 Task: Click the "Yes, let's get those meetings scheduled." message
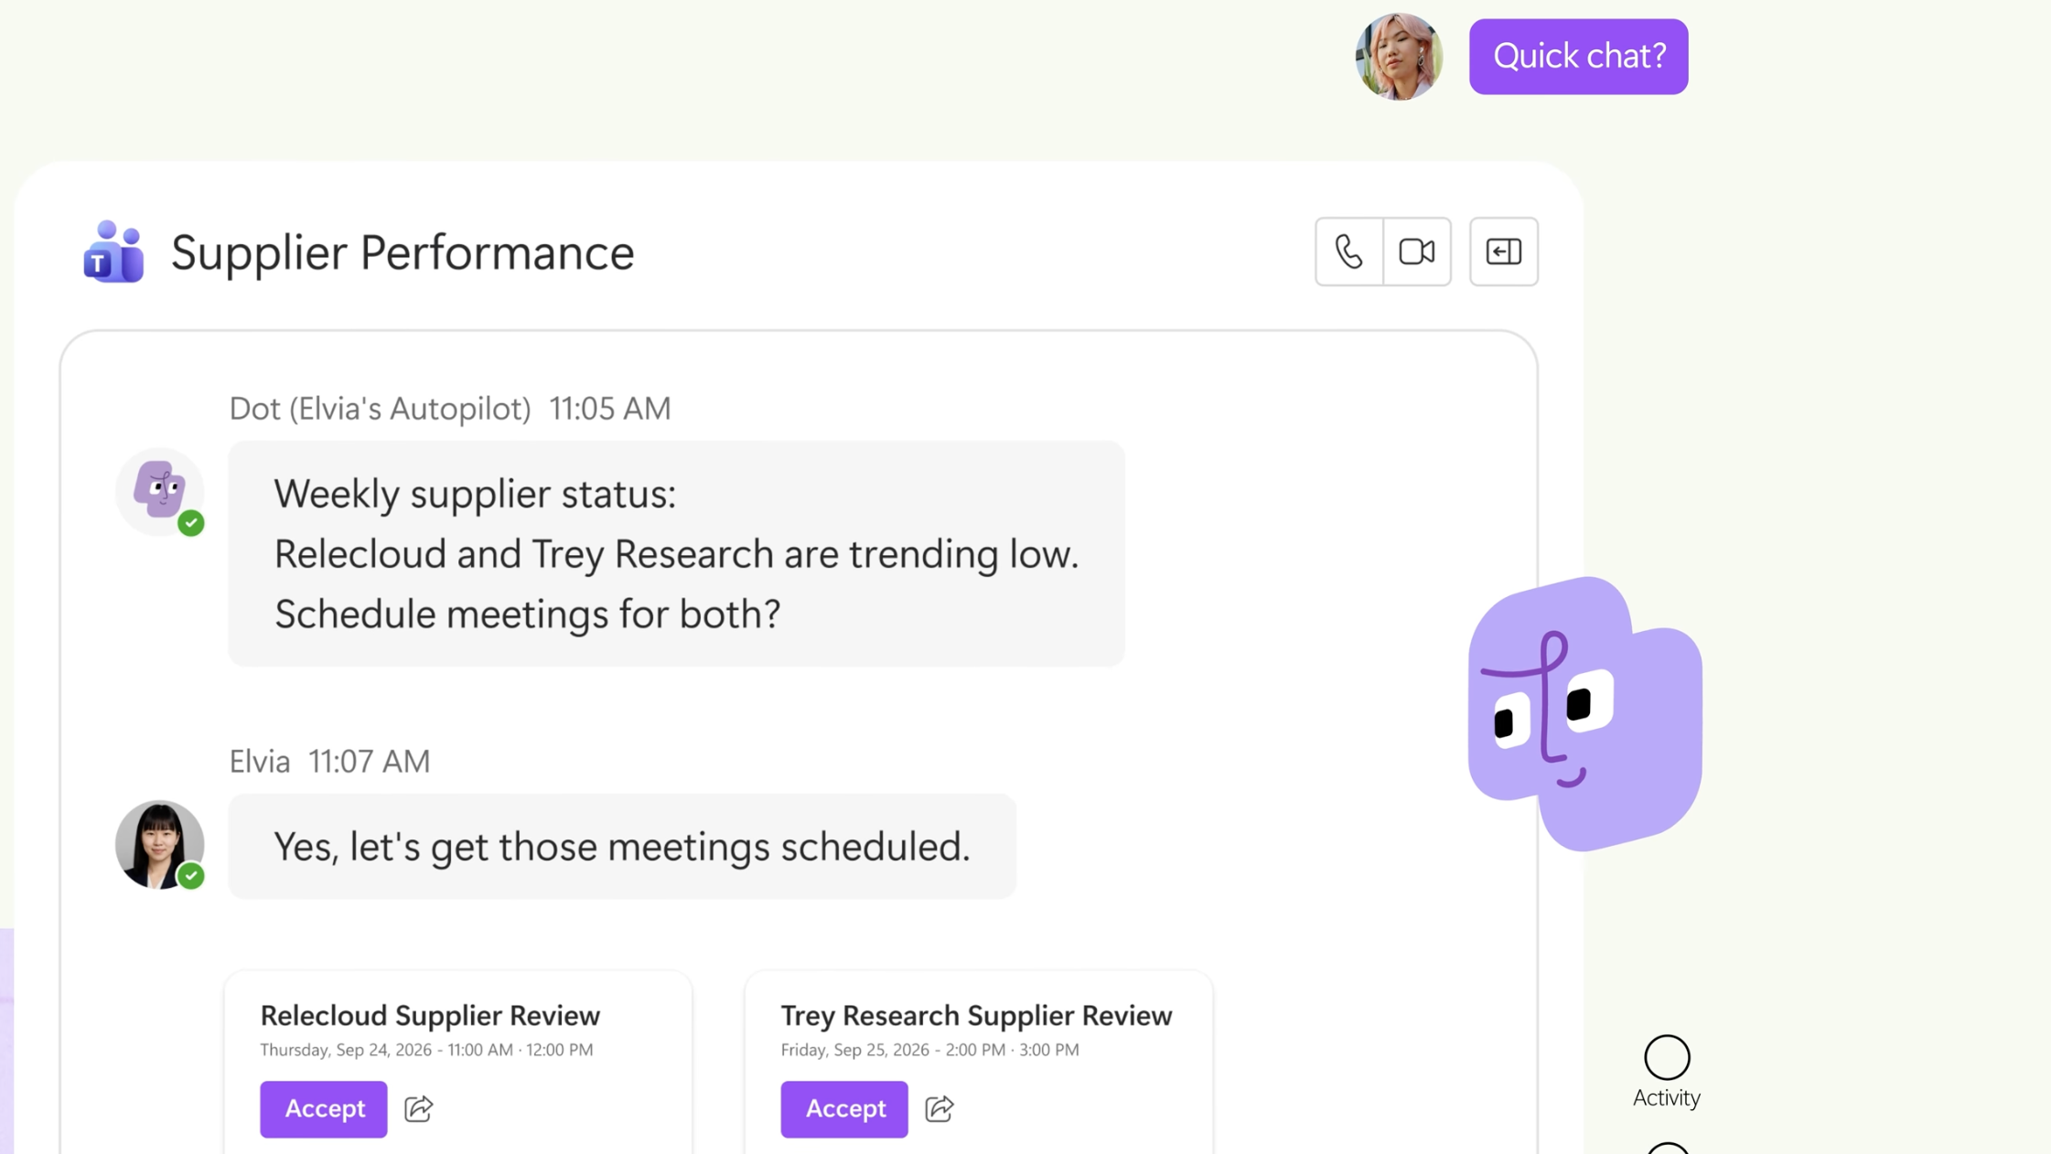click(x=622, y=846)
